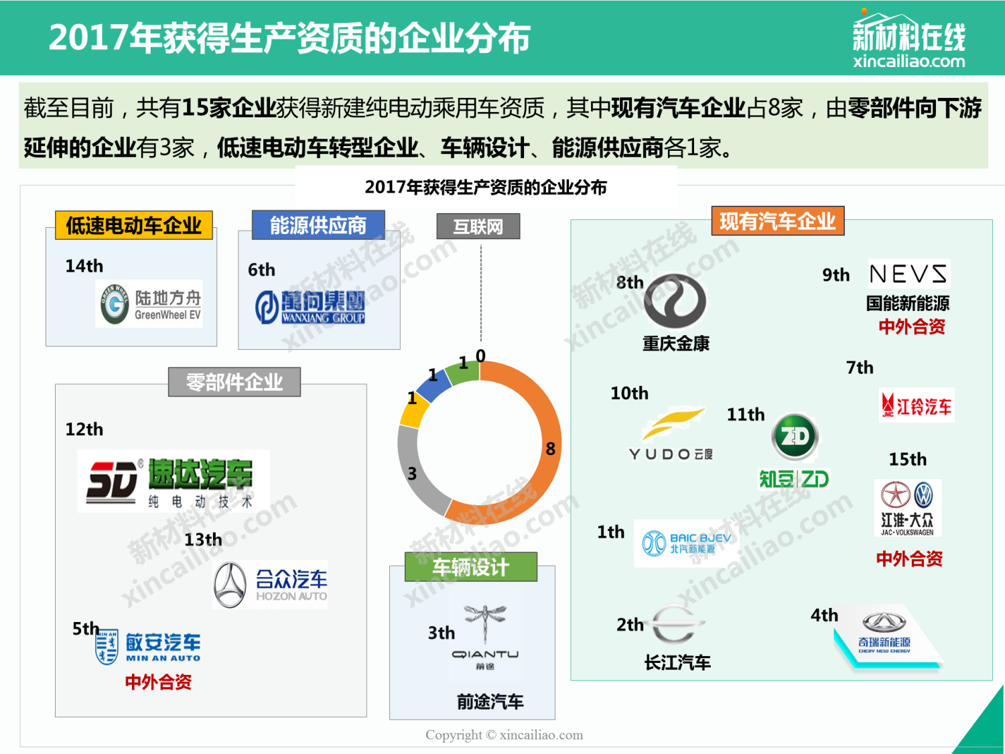Click the xincailiao.com logo in the header
The width and height of the screenshot is (1005, 754).
click(909, 39)
